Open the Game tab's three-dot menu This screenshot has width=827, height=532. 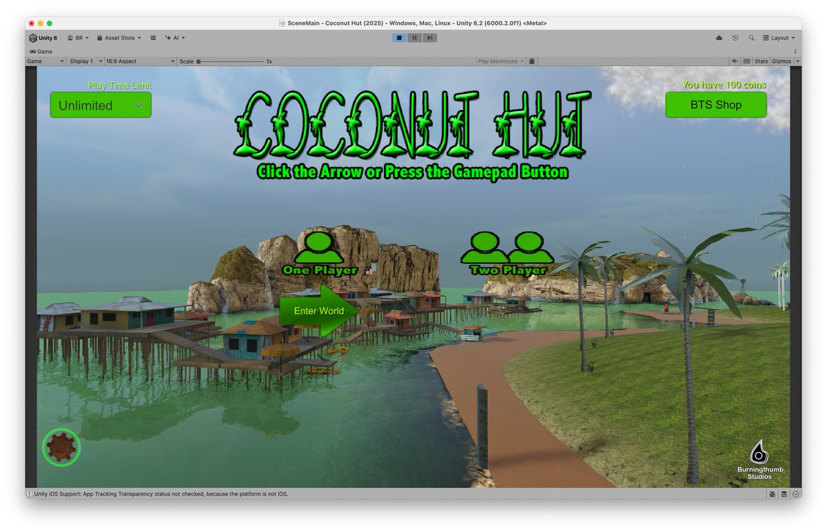tap(795, 51)
